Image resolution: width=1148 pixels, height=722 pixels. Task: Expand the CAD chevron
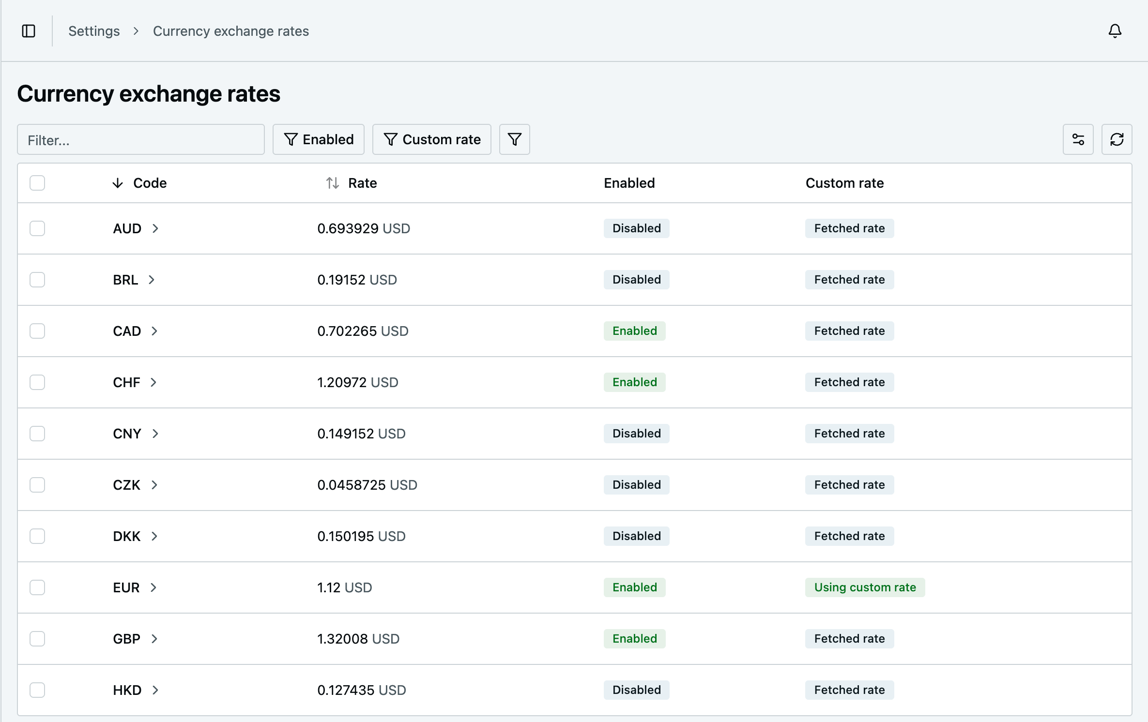154,331
